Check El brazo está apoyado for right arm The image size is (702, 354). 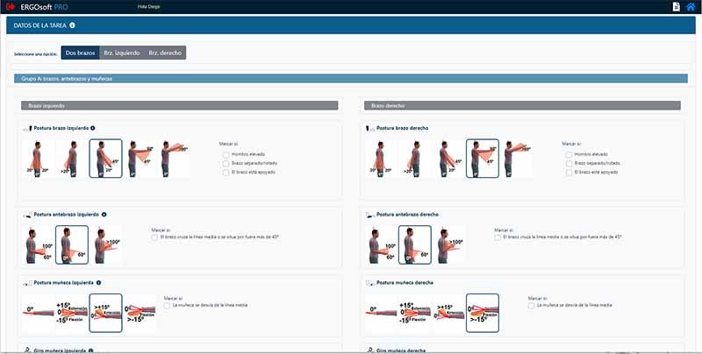click(569, 172)
